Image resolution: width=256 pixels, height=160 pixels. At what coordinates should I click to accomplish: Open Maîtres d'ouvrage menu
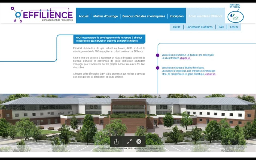point(105,16)
